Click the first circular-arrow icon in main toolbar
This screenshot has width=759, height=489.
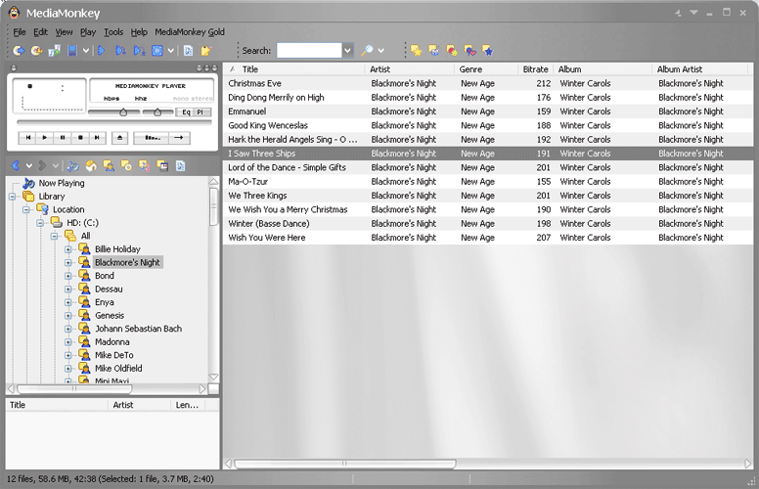point(19,50)
